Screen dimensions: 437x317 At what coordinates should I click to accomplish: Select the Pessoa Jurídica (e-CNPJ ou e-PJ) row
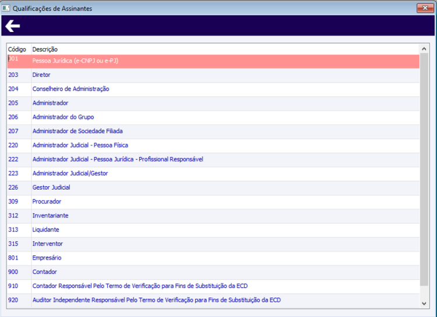pyautogui.click(x=213, y=61)
